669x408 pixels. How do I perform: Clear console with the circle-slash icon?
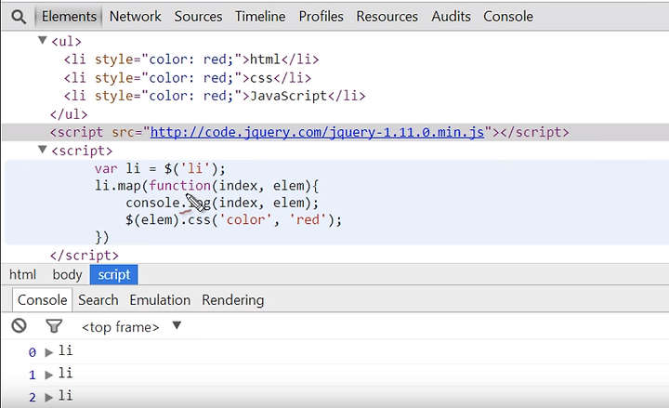coord(19,326)
